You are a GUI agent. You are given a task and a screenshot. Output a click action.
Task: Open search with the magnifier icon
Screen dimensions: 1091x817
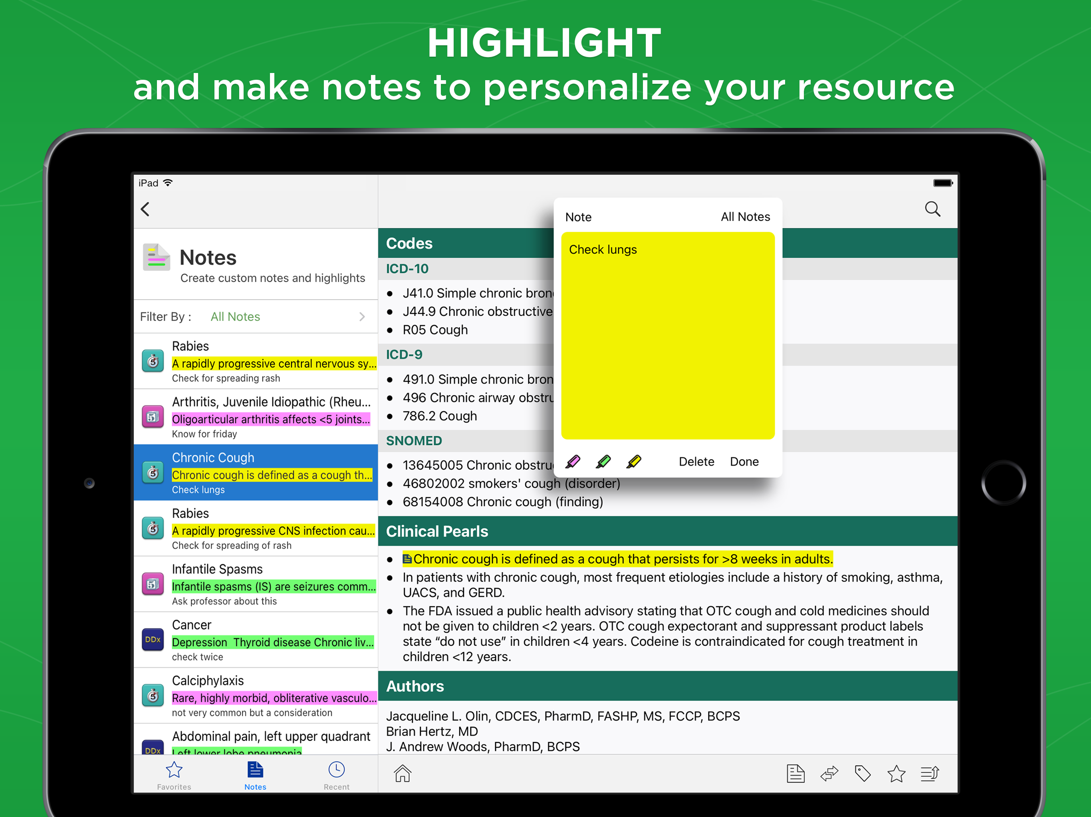932,209
